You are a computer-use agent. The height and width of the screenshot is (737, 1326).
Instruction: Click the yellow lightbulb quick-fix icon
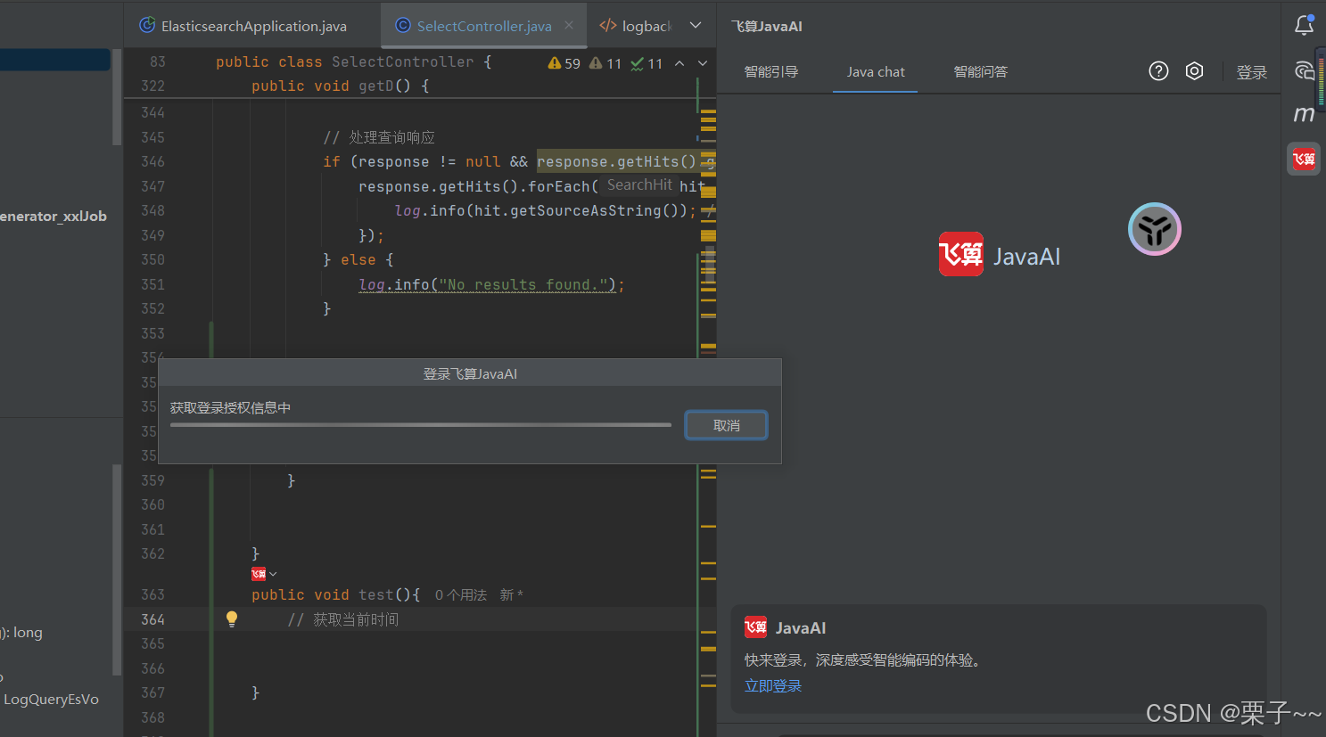232,618
